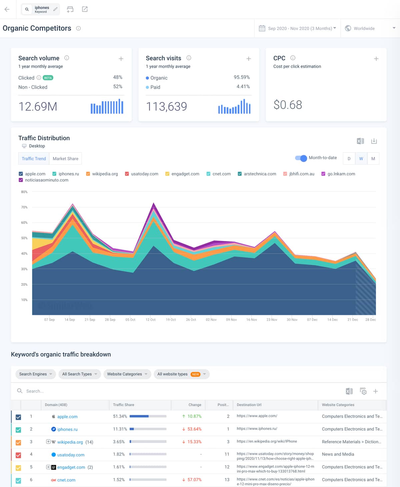Open https://www.apple.com/ destination URL
This screenshot has width=400, height=487.
(257, 416)
